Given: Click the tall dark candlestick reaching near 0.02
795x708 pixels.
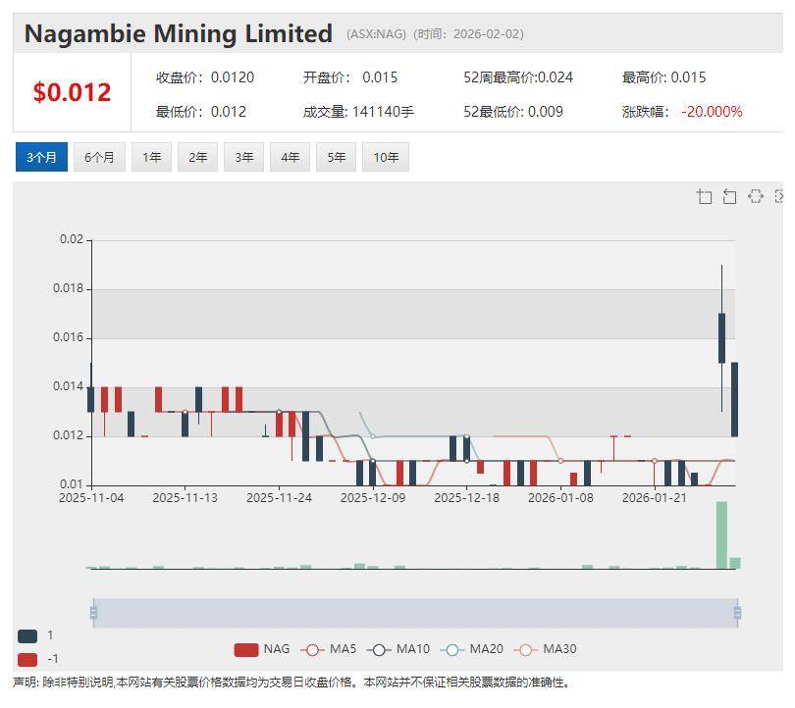Looking at the screenshot, I should 721,337.
